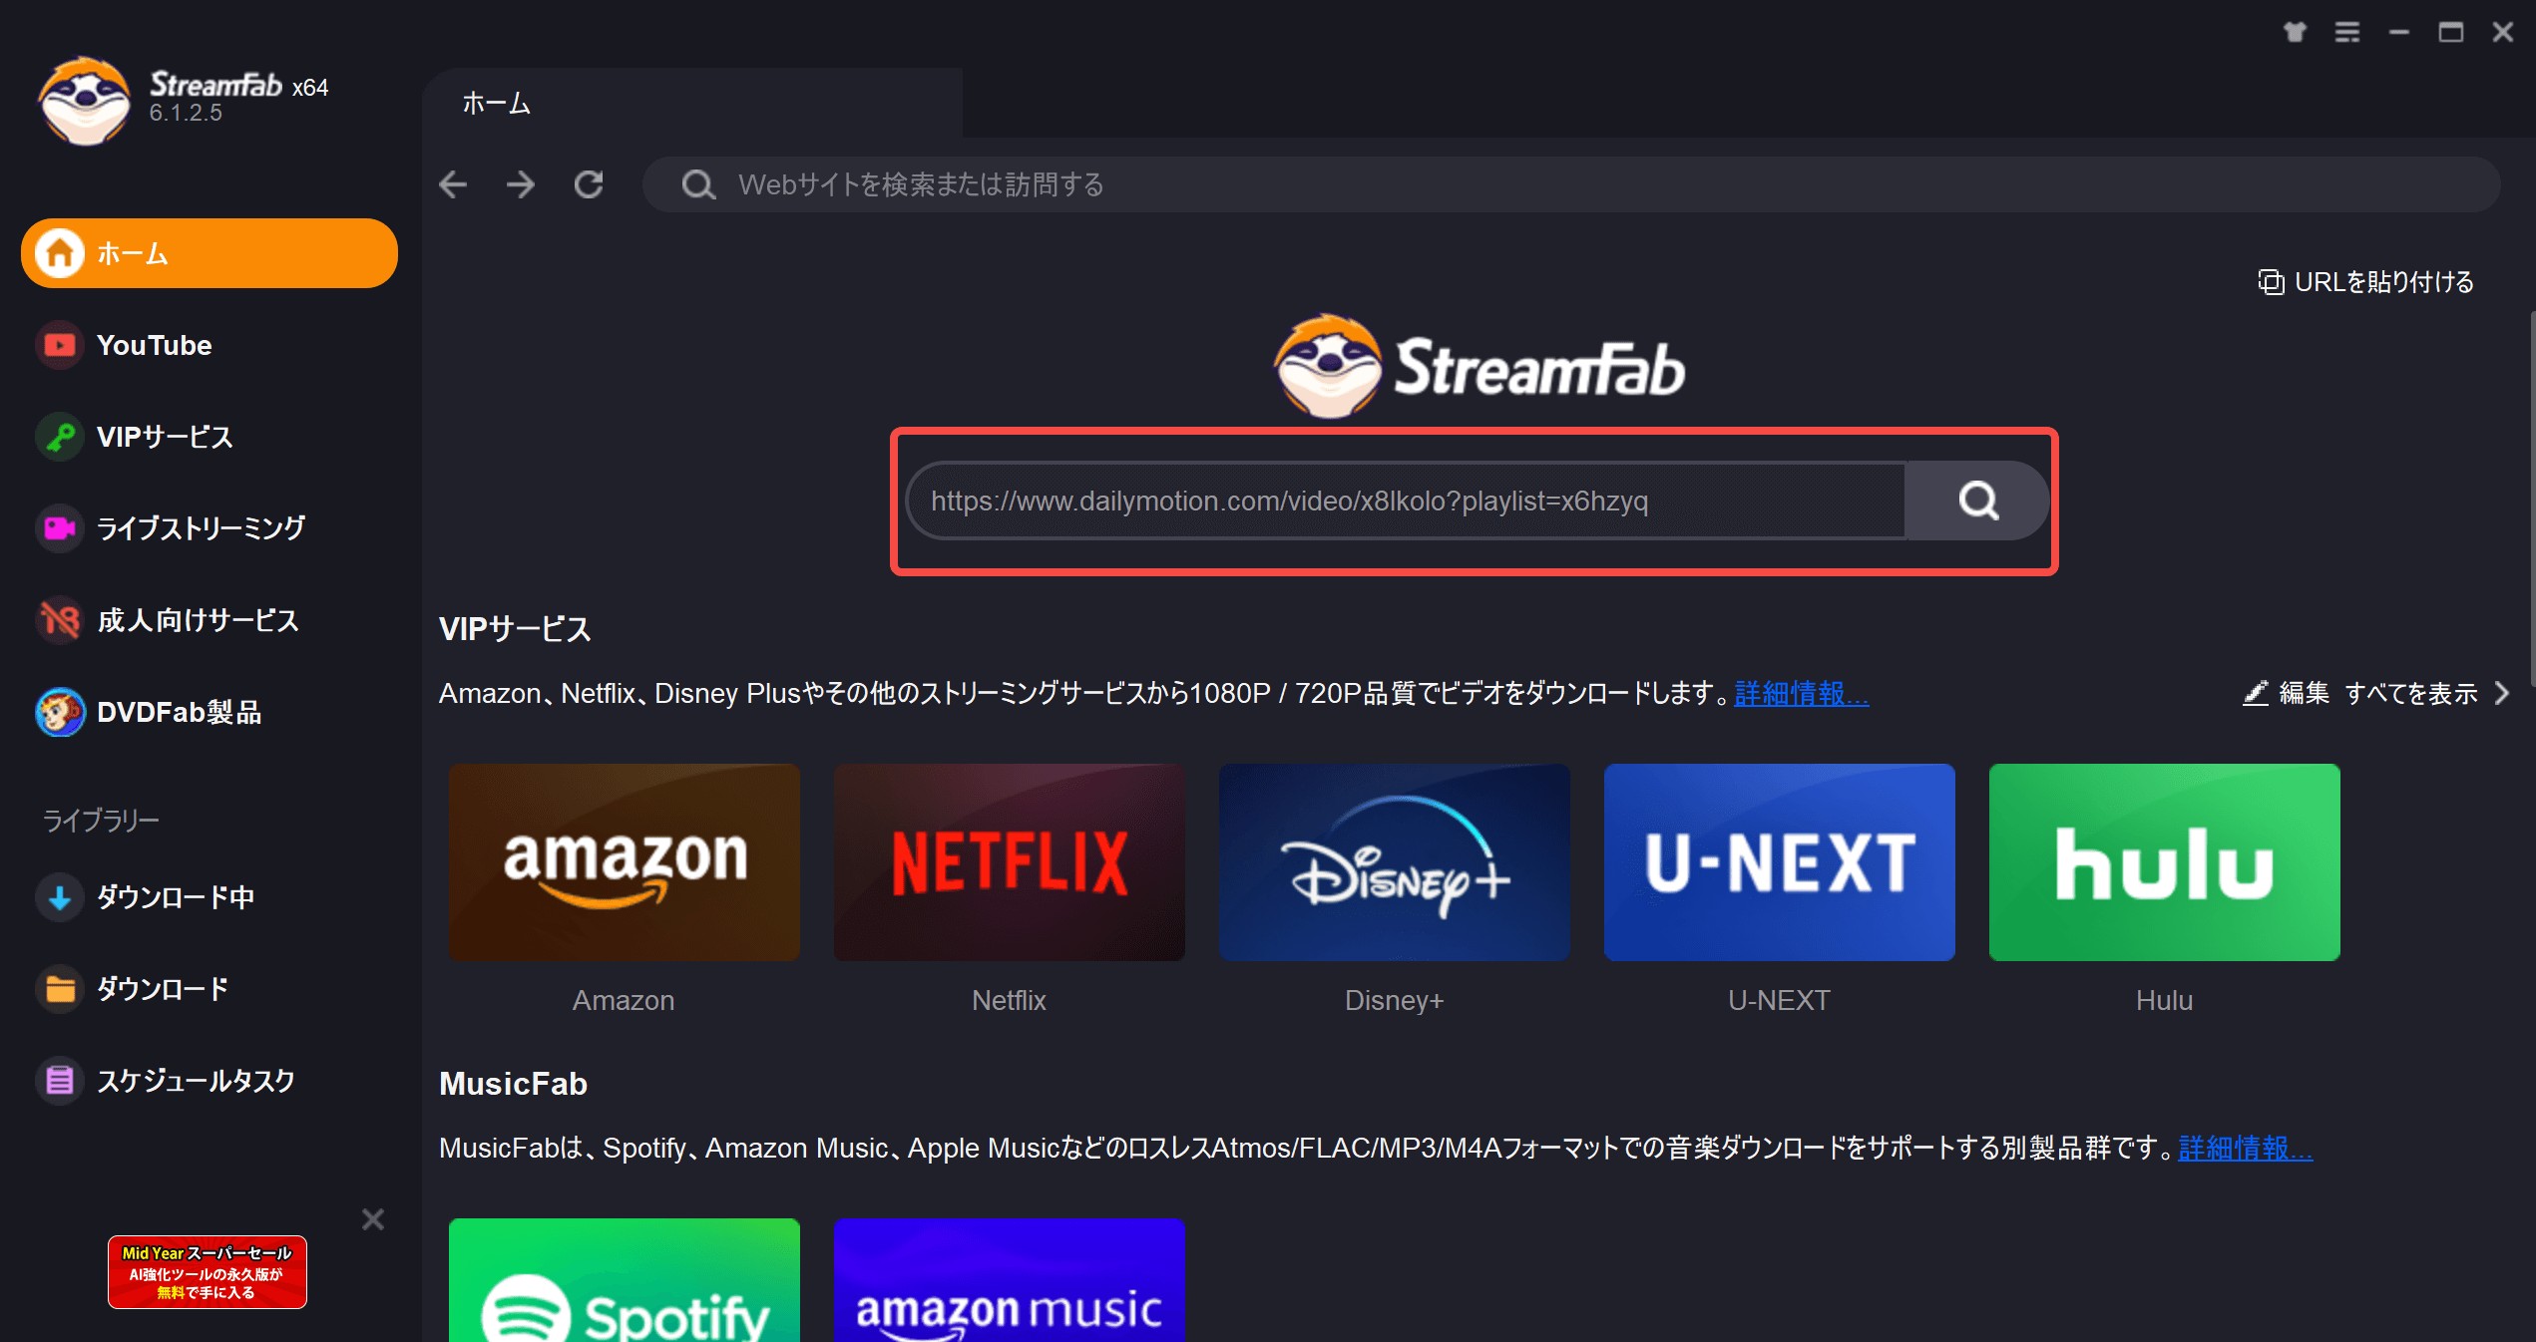Select ホーム in the sidebar
The width and height of the screenshot is (2536, 1342).
(x=210, y=253)
